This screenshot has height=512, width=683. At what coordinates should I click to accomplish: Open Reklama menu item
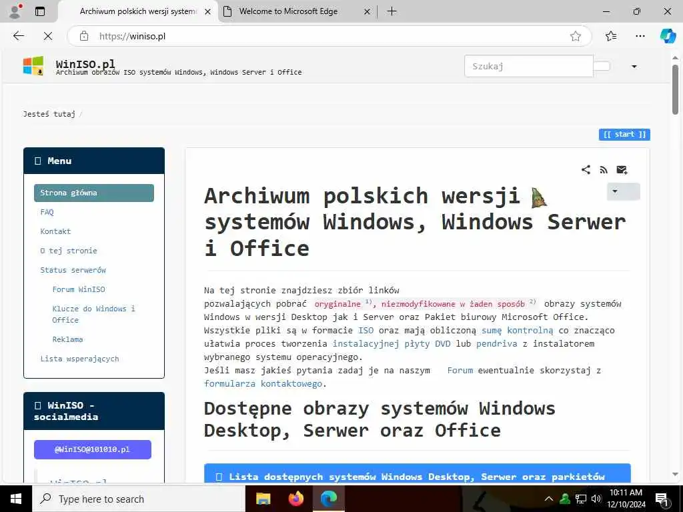pos(67,339)
